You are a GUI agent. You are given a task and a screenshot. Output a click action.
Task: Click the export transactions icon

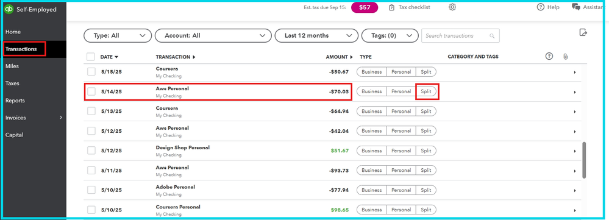[583, 32]
